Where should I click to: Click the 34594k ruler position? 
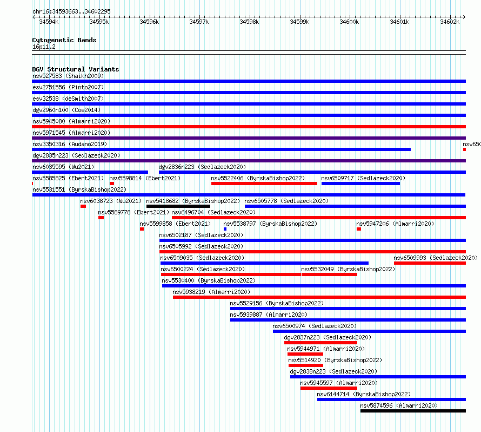[x=49, y=22]
